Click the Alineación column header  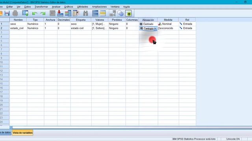tap(148, 20)
